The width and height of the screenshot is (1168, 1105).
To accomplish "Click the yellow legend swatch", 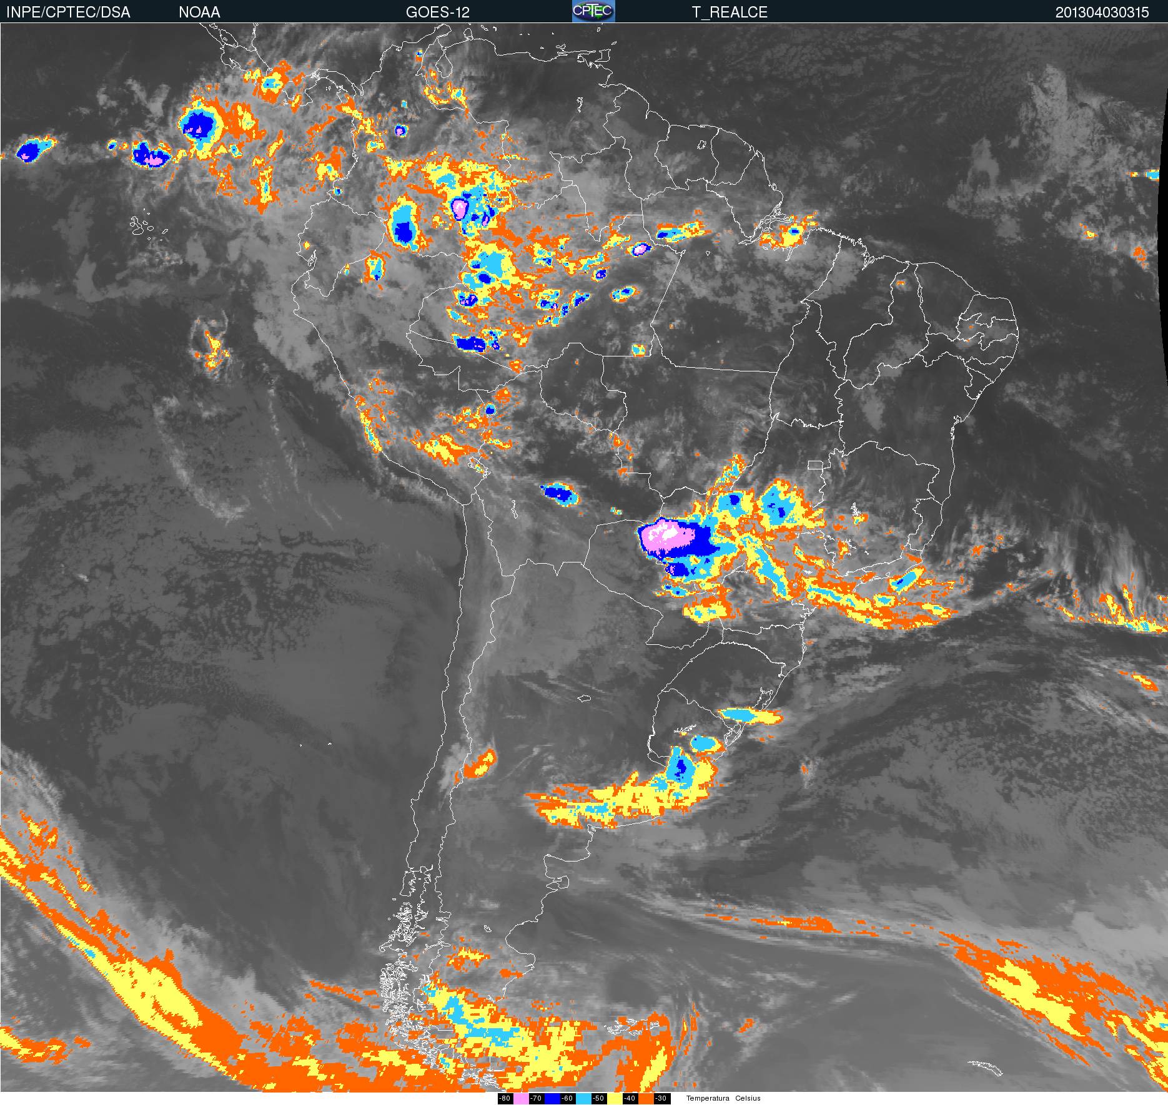I will click(615, 1098).
